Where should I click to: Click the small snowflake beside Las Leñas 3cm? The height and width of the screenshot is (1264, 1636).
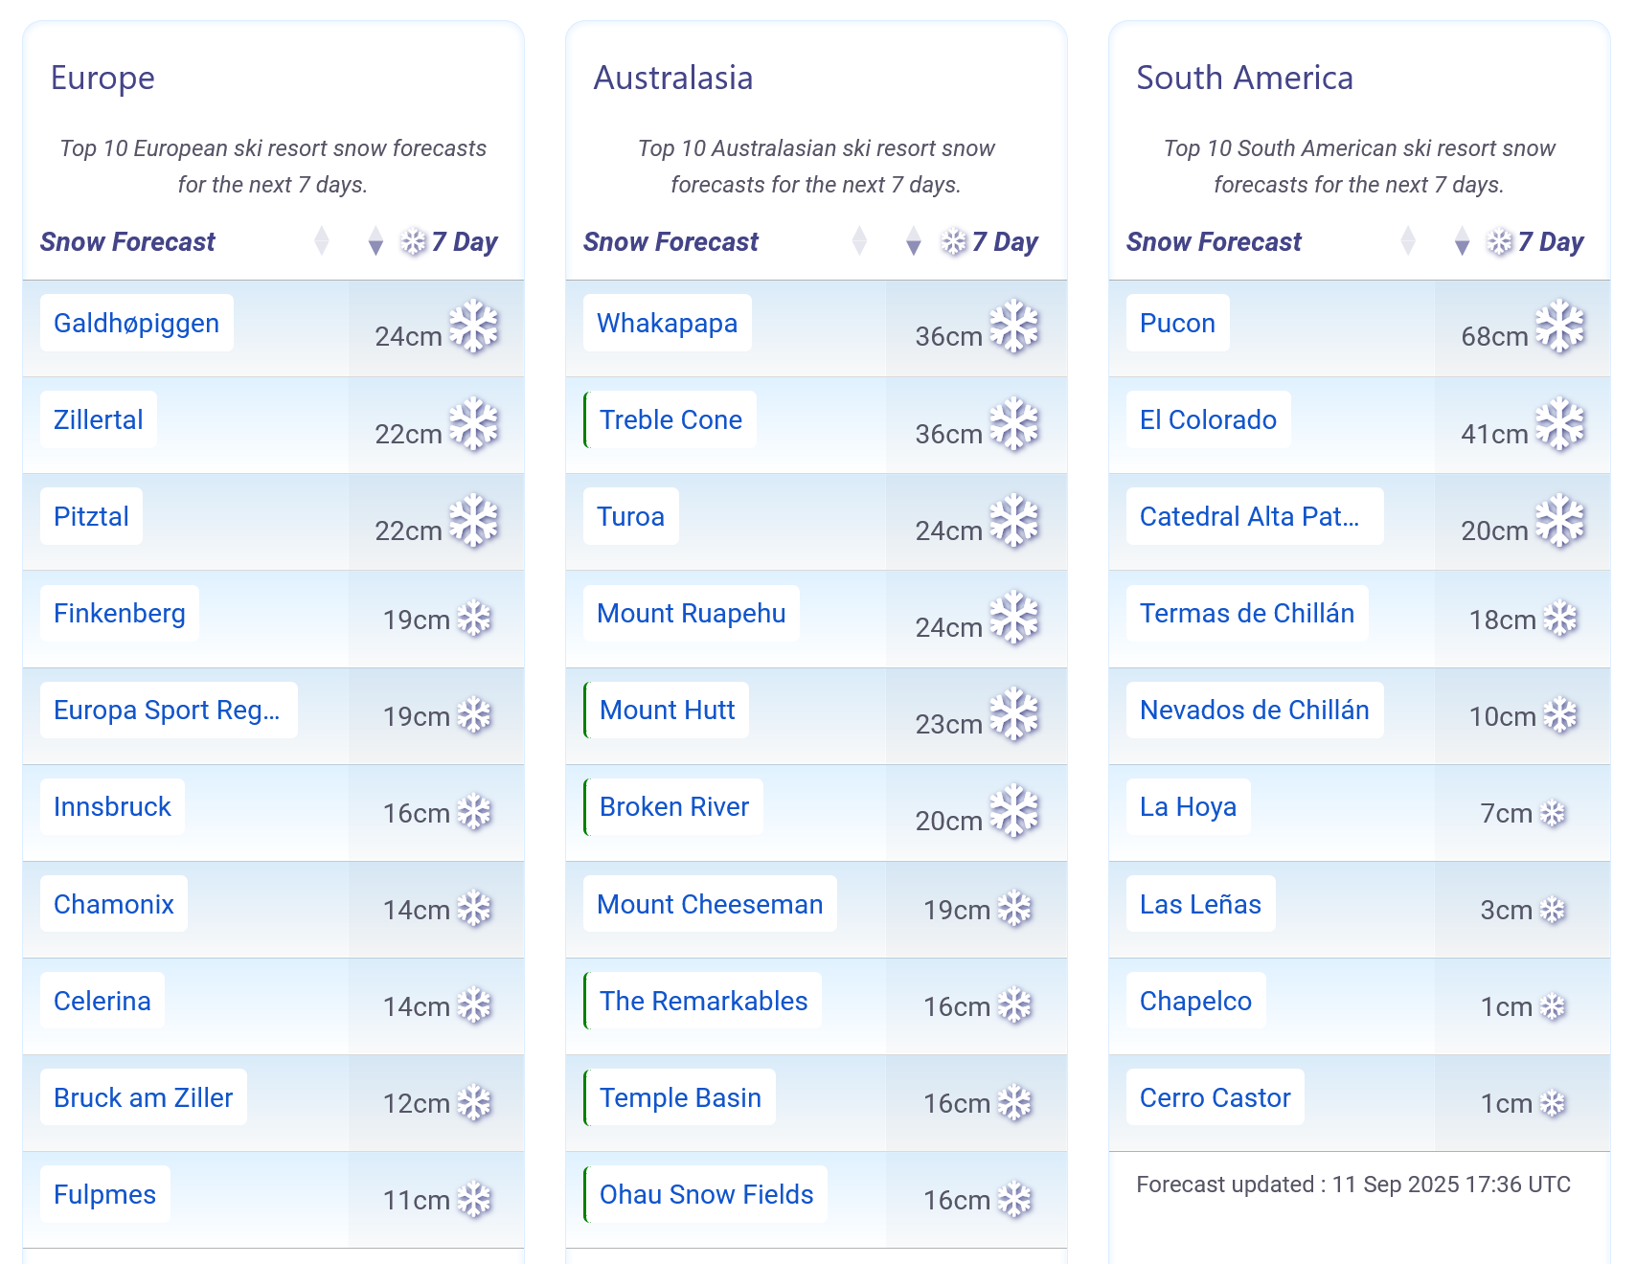[x=1552, y=910]
